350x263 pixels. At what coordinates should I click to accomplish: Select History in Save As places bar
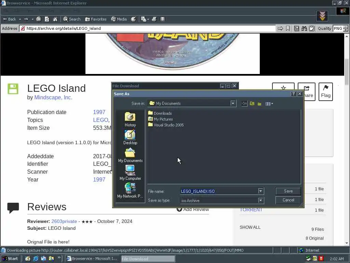pos(130,120)
